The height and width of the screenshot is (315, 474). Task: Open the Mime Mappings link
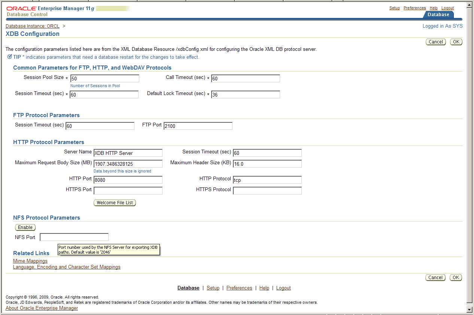coord(30,261)
